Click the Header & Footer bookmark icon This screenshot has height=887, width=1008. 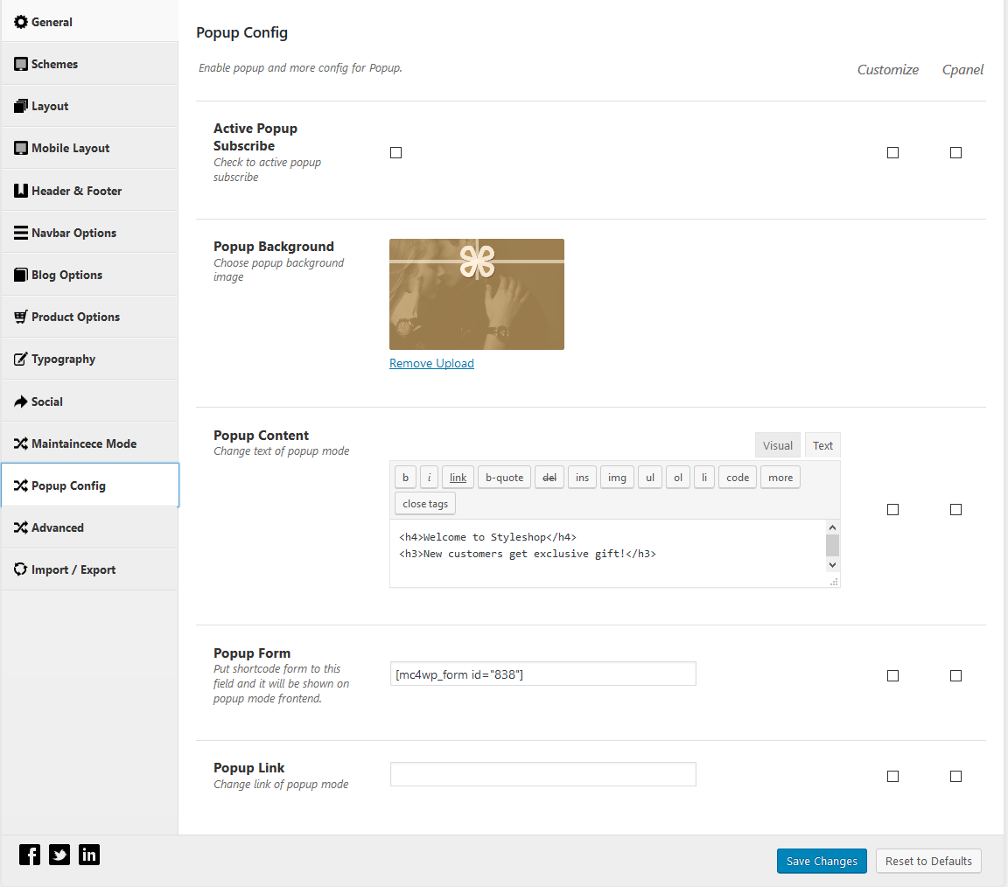tap(21, 191)
